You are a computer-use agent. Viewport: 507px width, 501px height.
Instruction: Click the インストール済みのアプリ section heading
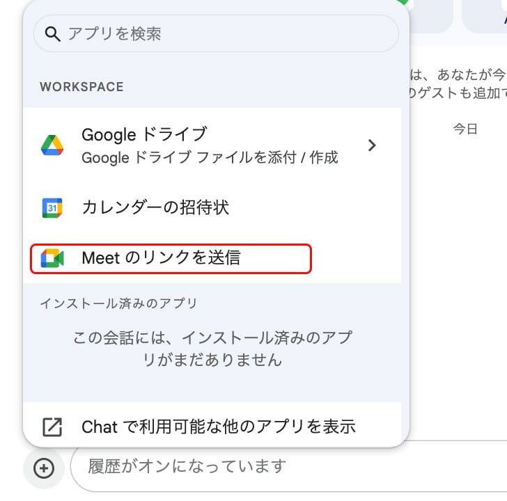click(118, 303)
